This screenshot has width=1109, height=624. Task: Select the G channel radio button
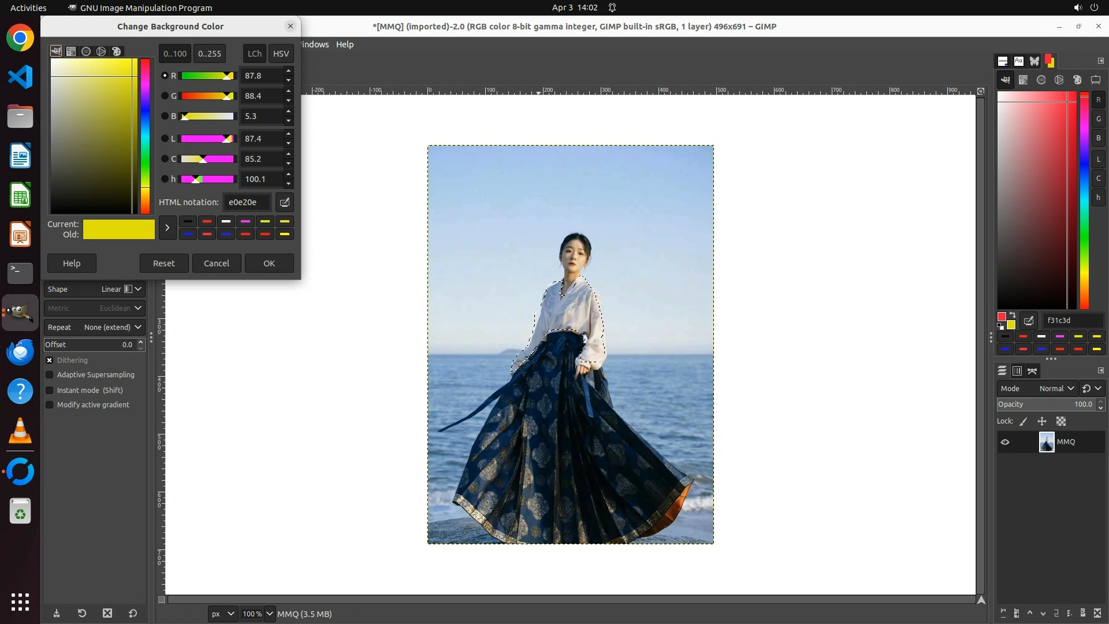tap(165, 96)
